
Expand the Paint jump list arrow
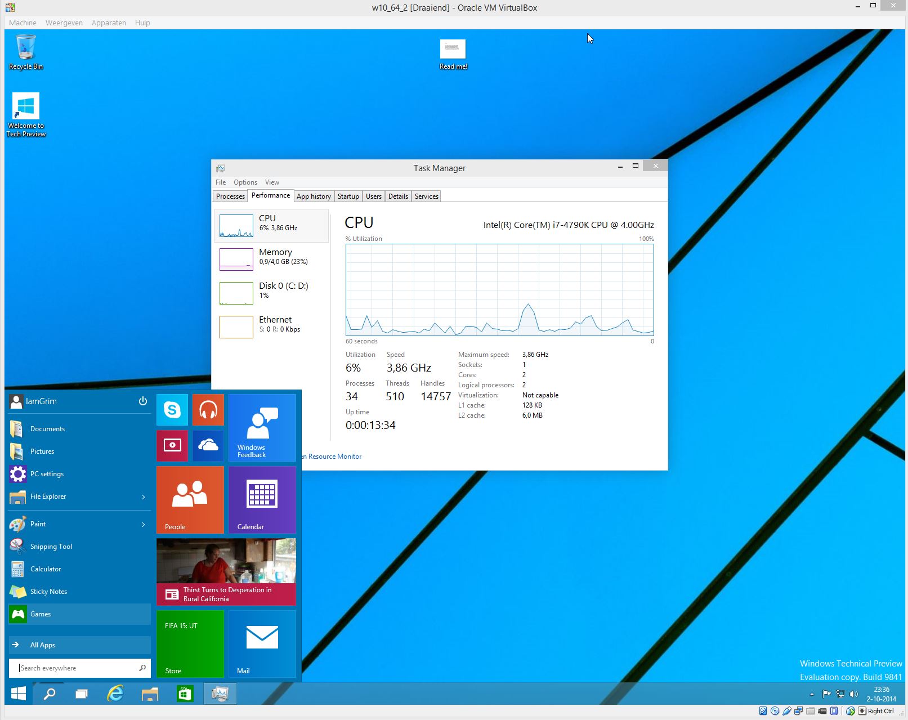click(x=144, y=524)
